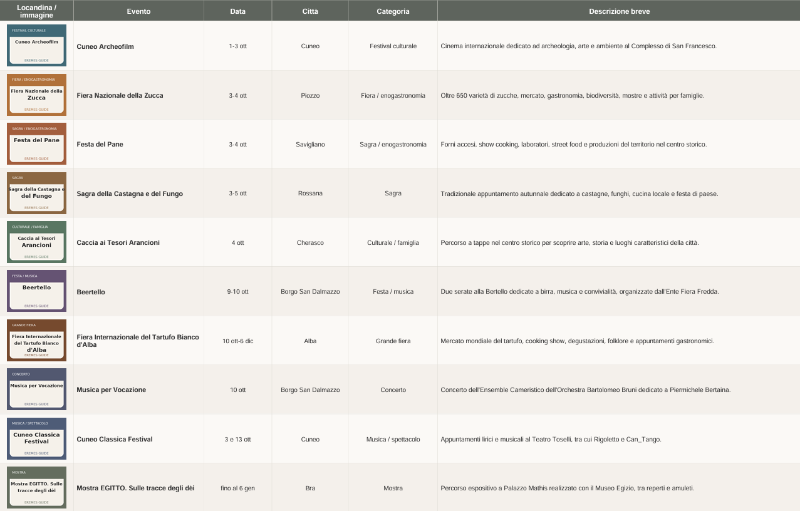Select the Fiera Nazionale della Zucca poster image
This screenshot has width=800, height=511.
(x=36, y=95)
